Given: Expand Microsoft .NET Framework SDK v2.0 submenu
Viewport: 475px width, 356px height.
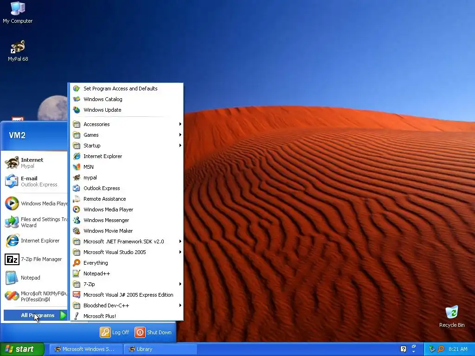Looking at the screenshot, I should click(127, 242).
